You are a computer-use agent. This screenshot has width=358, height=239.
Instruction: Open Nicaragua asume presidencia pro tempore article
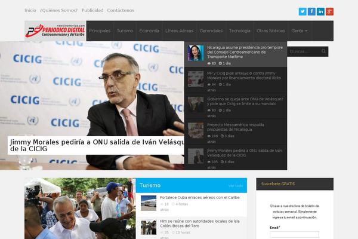(245, 52)
